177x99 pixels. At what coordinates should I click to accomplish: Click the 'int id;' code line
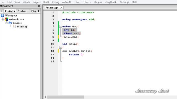pyautogui.click(x=69, y=30)
